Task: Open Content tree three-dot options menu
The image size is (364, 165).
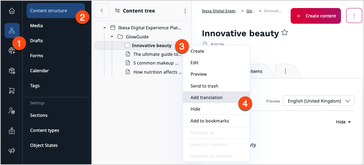Action: tap(185, 11)
